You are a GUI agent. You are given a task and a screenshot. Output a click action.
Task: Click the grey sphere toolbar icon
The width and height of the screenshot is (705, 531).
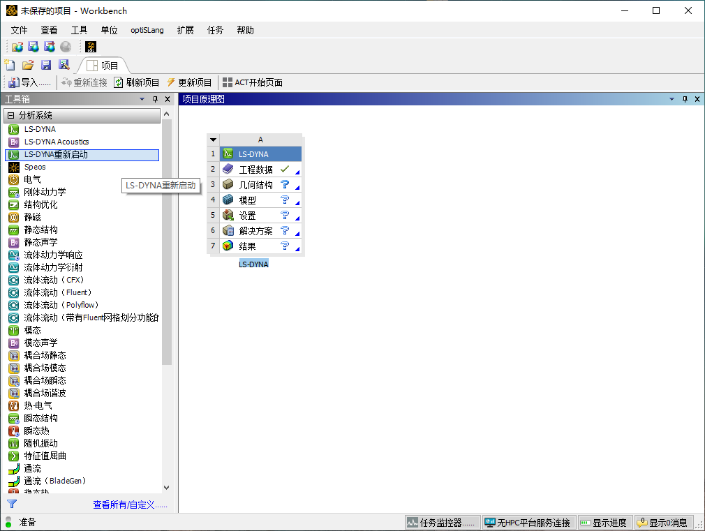click(x=66, y=47)
